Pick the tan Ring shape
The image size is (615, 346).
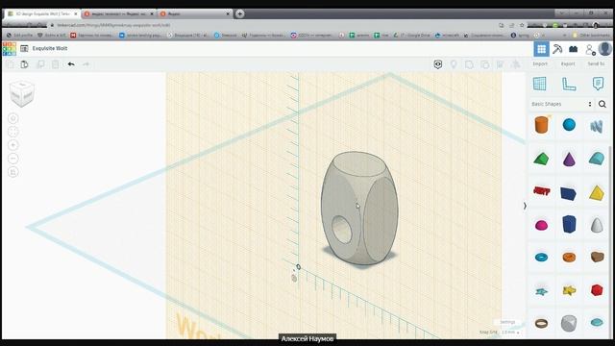[542, 323]
